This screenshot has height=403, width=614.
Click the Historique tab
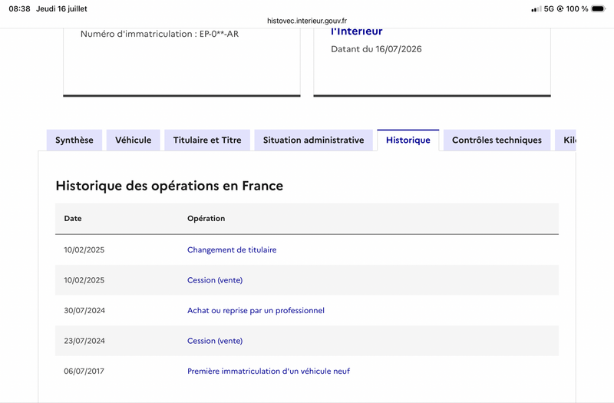coord(408,140)
